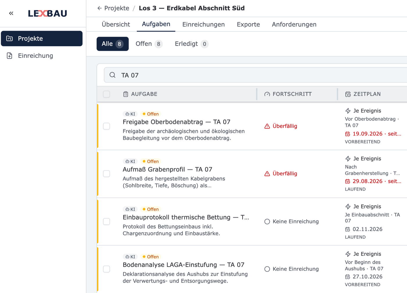Collapse sidebar with double chevron icon
The image size is (407, 293).
11,13
